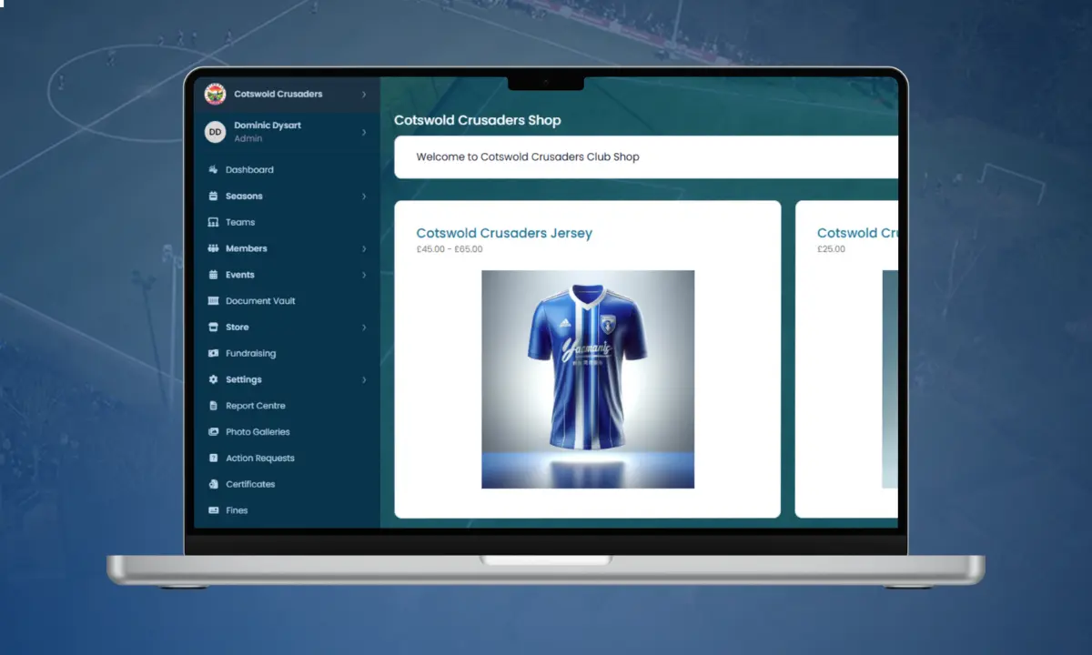The image size is (1092, 655).
Task: Open the Fines menu item
Action: pyautogui.click(x=237, y=511)
